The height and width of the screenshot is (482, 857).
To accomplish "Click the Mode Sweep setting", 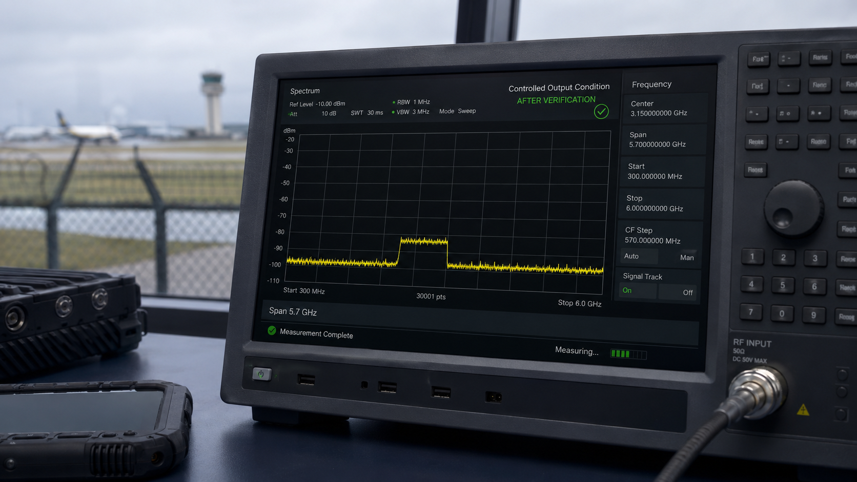I will (x=458, y=111).
